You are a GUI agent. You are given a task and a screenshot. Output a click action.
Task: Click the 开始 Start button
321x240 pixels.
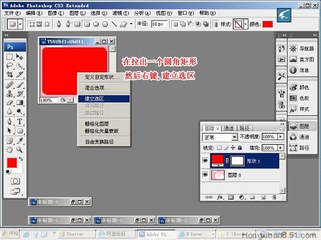[x=10, y=234]
